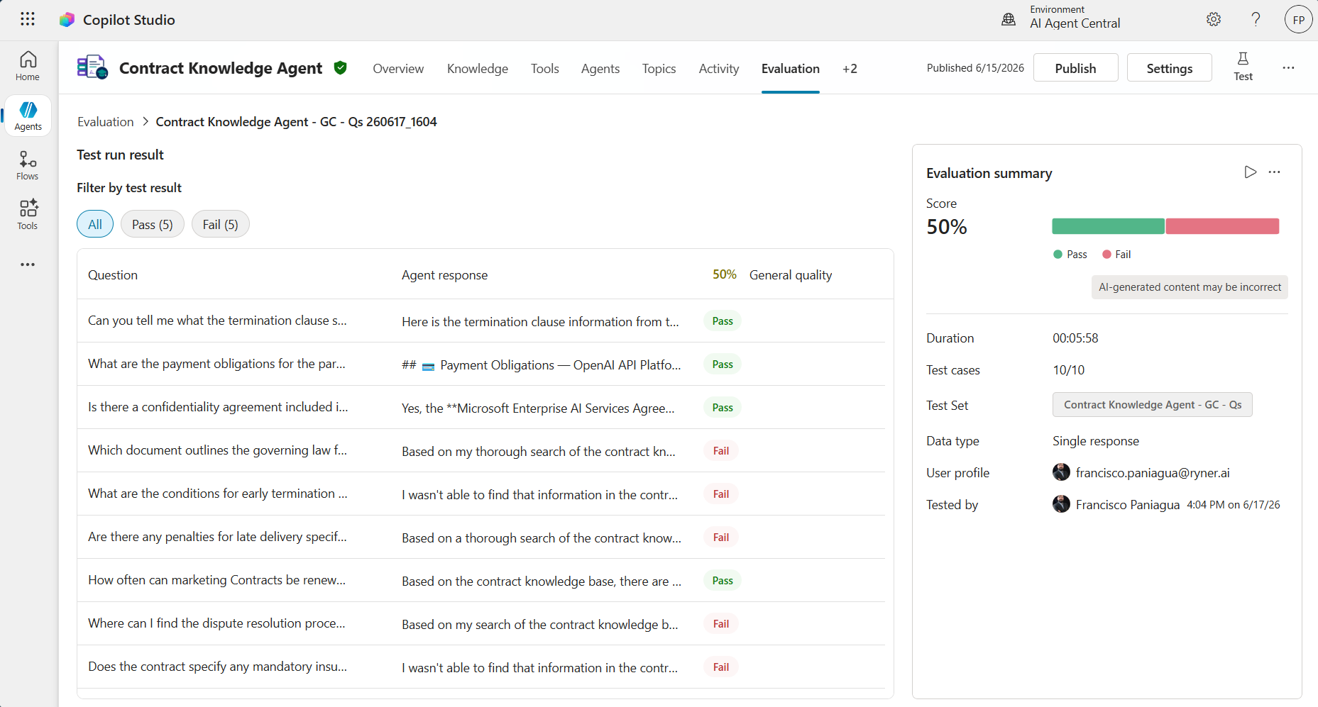This screenshot has height=707, width=1318.
Task: Open the marketing Contracts renewal row
Action: pyautogui.click(x=481, y=581)
